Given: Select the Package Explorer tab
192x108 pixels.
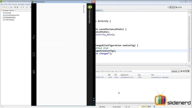Looking at the screenshot, I should point(9,10).
